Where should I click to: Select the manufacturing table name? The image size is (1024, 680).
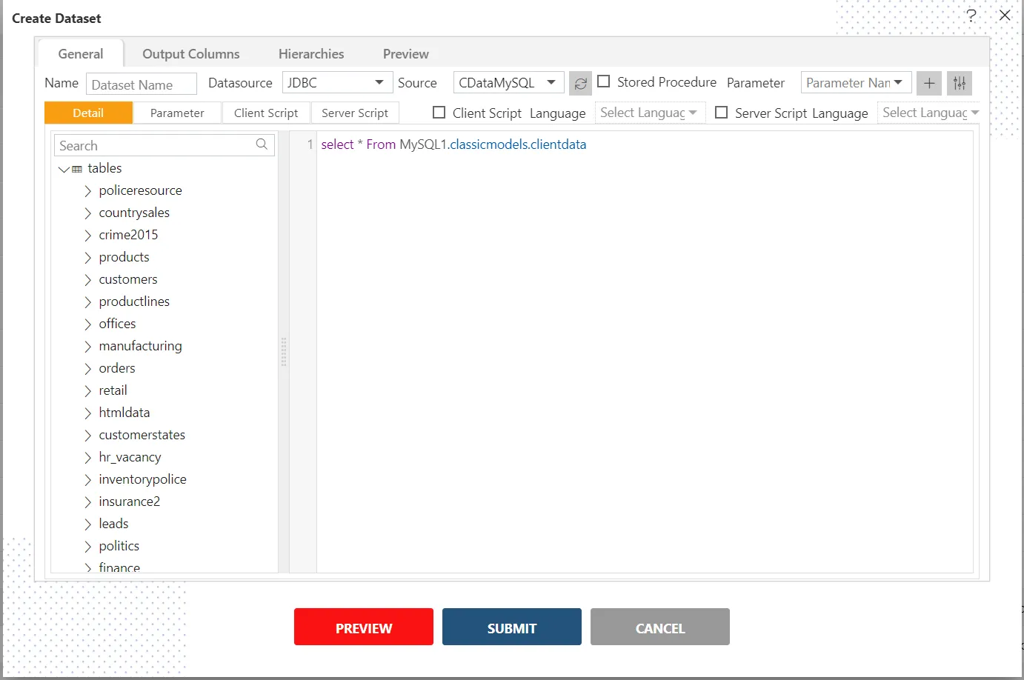(x=140, y=346)
